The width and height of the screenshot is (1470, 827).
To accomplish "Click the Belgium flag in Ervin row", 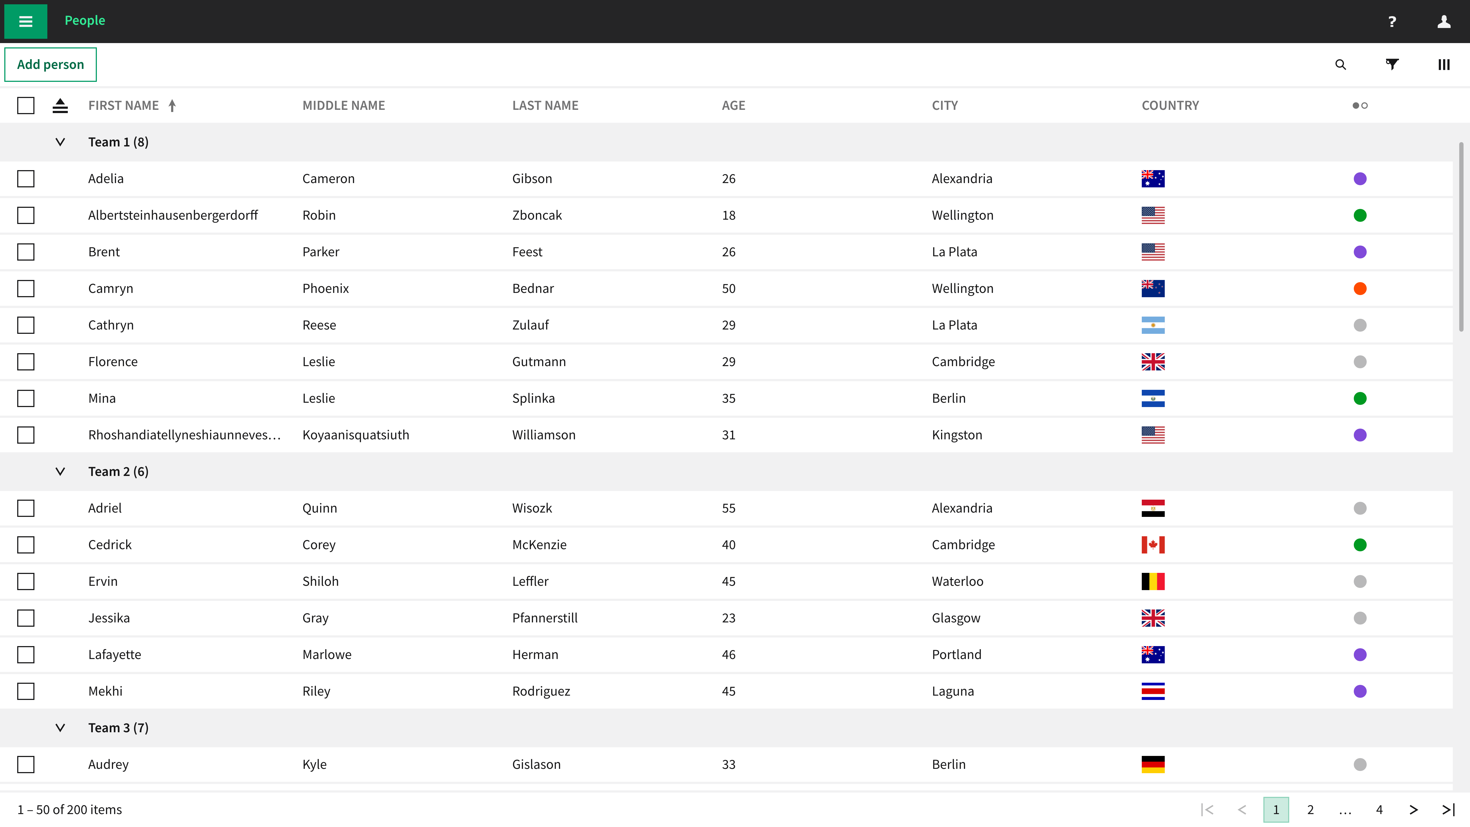I will coord(1153,581).
